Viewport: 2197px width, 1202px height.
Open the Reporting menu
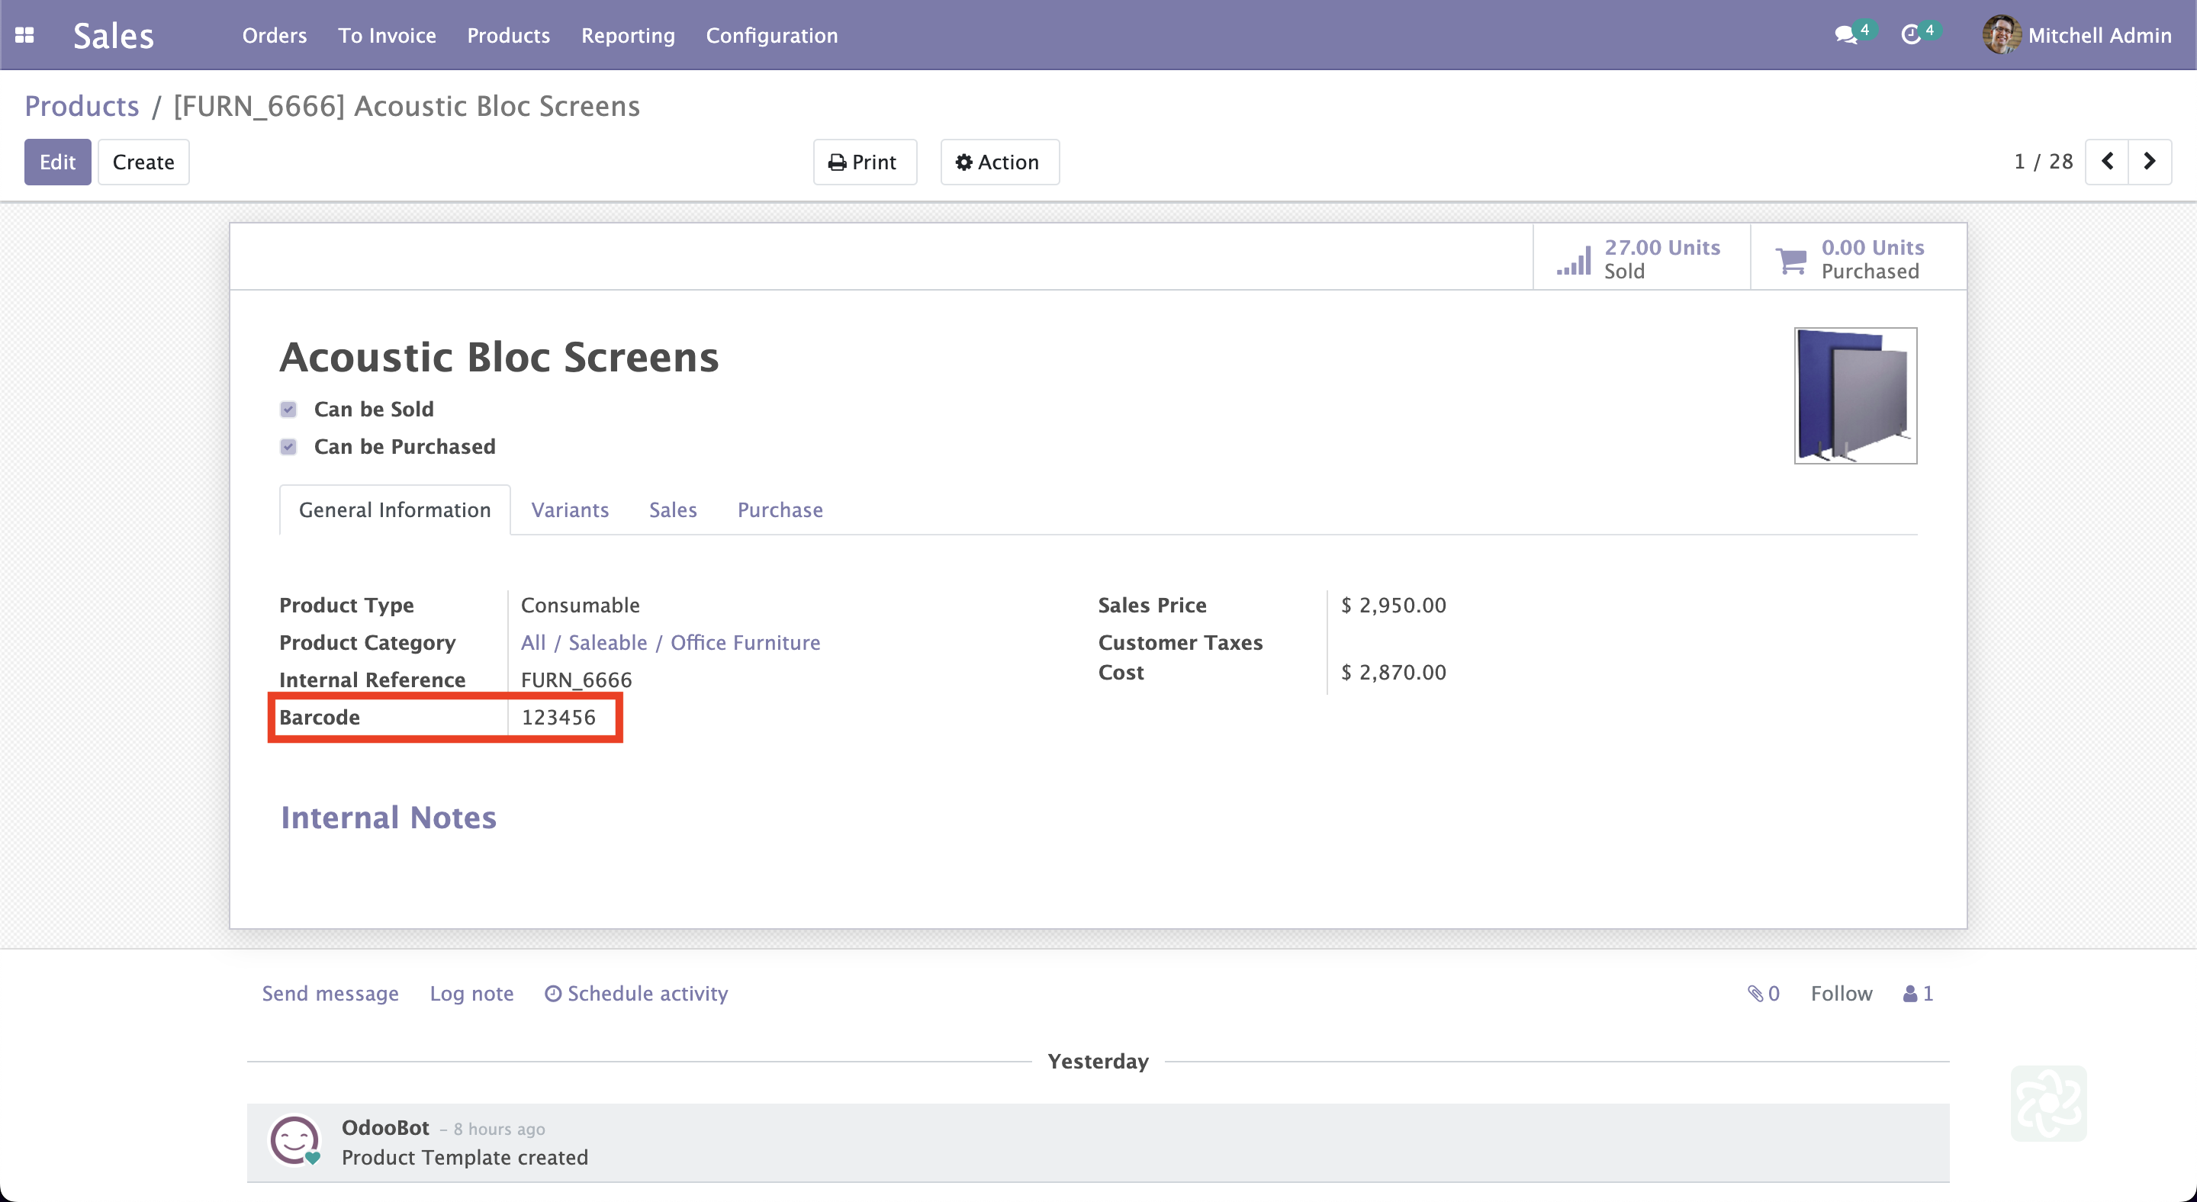628,35
